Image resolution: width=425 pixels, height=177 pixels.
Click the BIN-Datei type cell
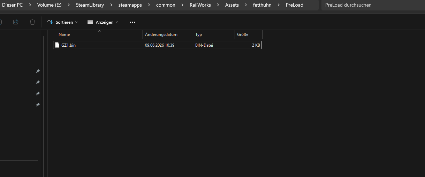(204, 45)
